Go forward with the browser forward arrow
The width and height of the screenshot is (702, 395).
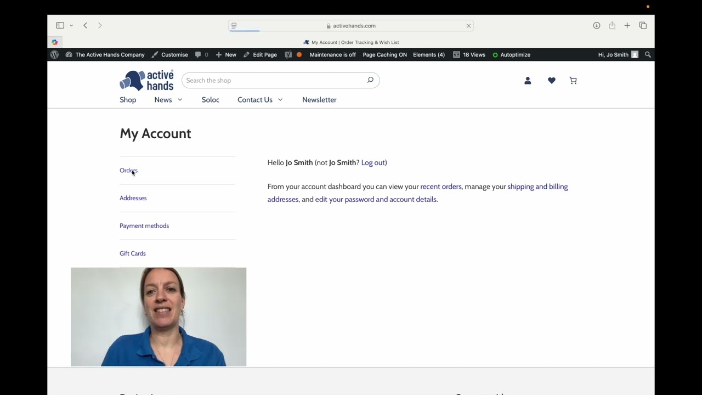(100, 25)
